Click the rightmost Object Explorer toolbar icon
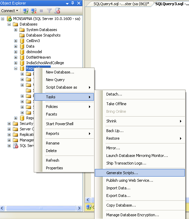The height and width of the screenshot is (219, 189). [x=57, y=11]
